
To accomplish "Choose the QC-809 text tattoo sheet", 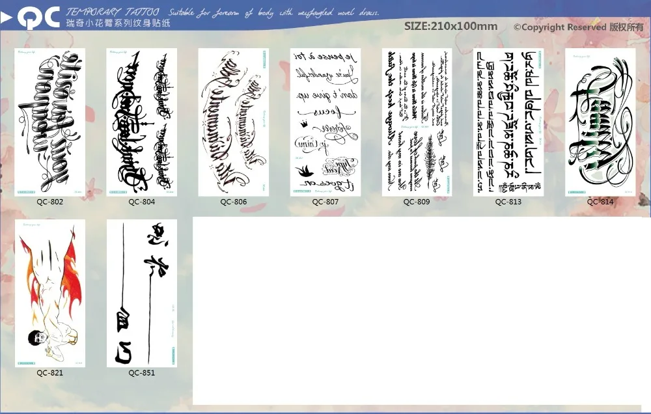I will pos(417,122).
